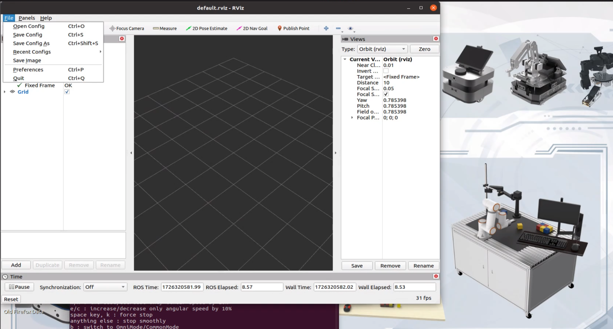Choose Quit from the File menu
The width and height of the screenshot is (613, 329).
[x=53, y=78]
